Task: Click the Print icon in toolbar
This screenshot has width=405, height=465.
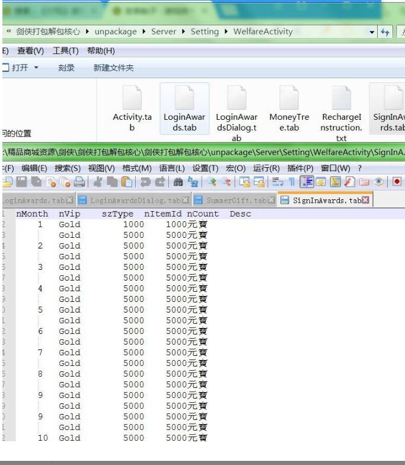Action: pos(79,181)
